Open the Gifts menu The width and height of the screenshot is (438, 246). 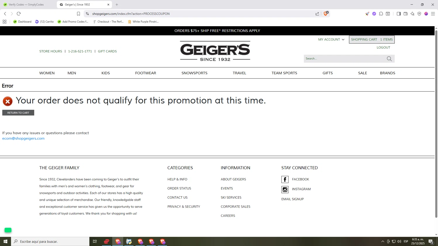[x=328, y=73]
